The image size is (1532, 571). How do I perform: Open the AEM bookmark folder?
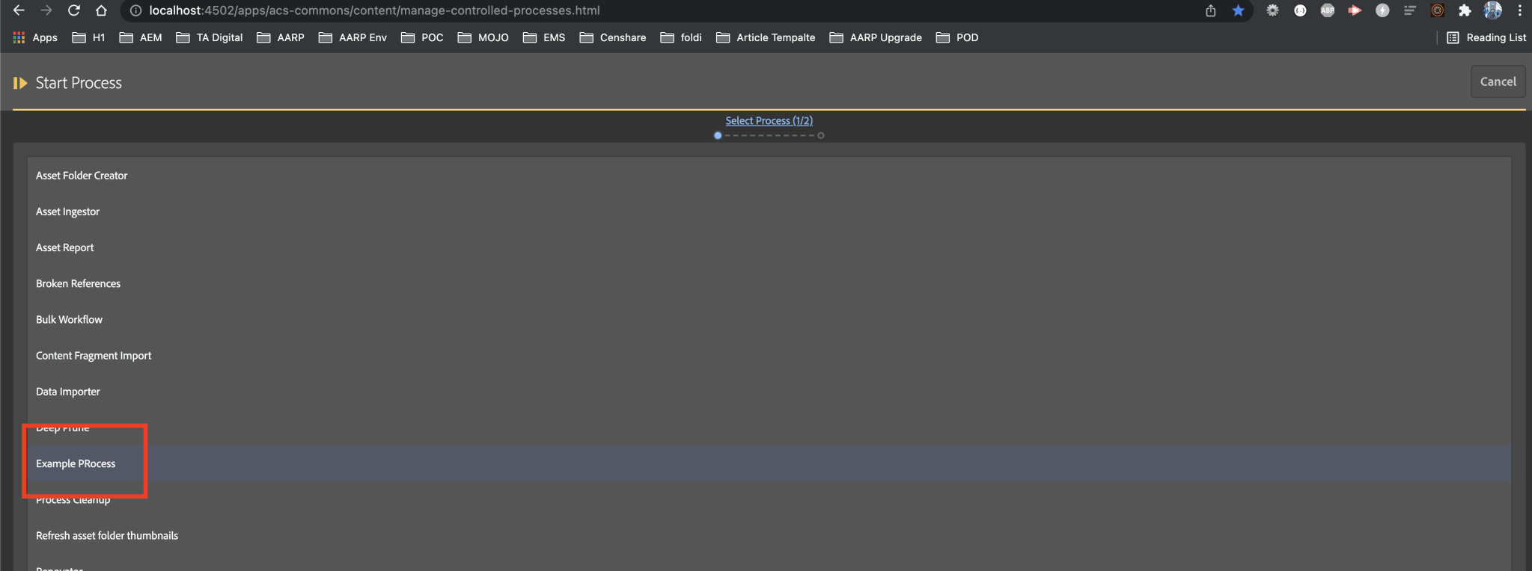[x=141, y=37]
